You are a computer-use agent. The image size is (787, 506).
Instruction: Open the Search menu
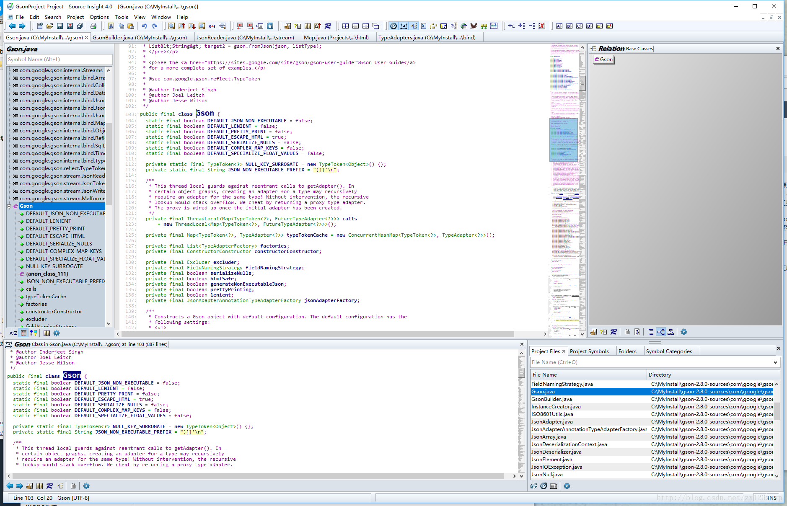click(x=53, y=17)
